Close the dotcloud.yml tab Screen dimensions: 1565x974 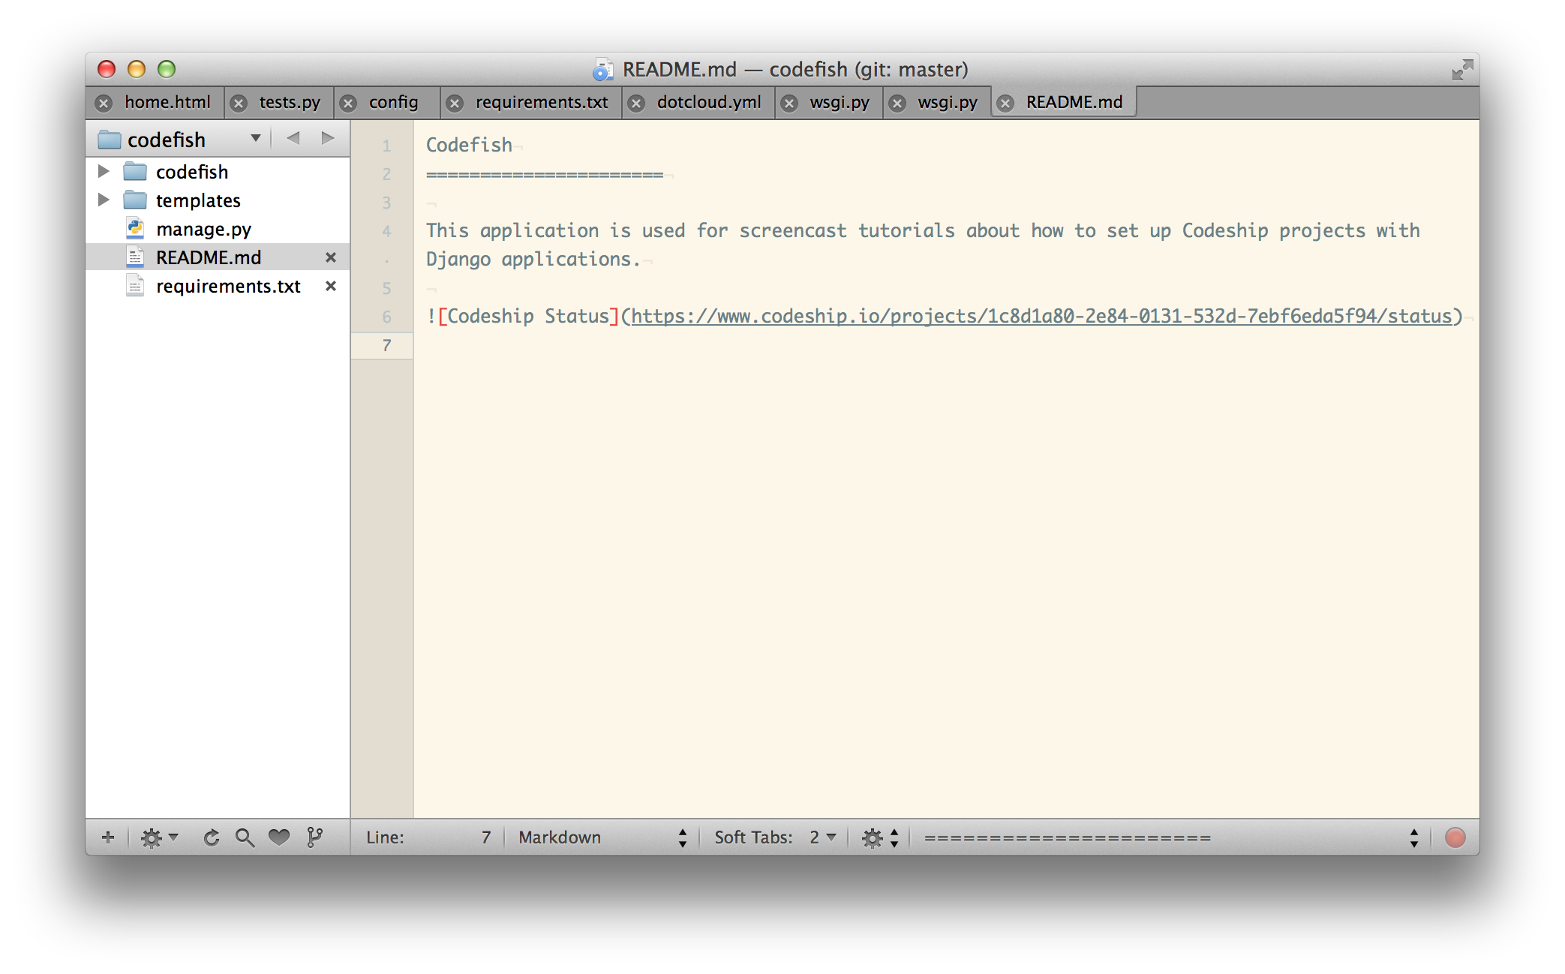click(636, 104)
